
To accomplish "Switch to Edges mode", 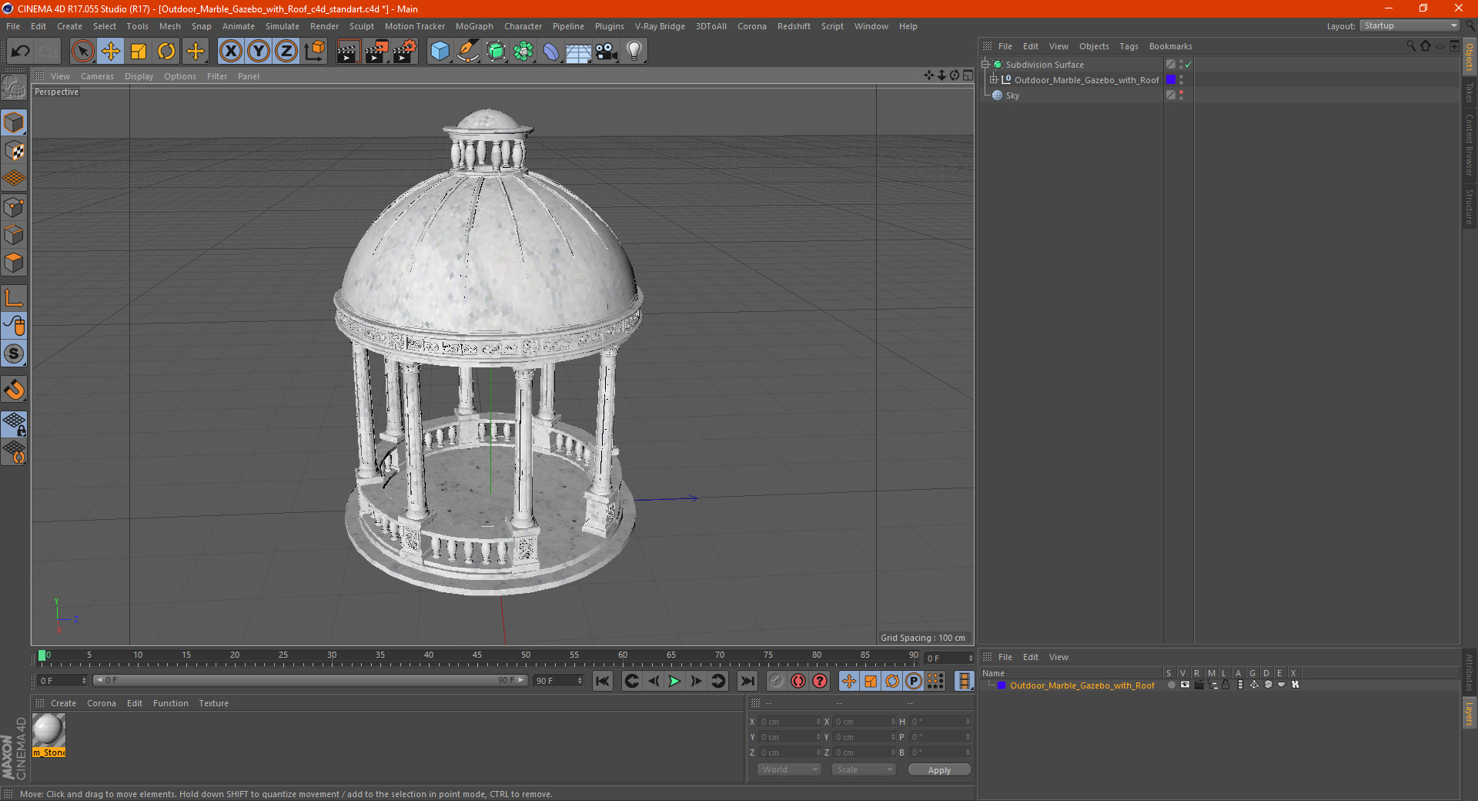I will pyautogui.click(x=15, y=235).
